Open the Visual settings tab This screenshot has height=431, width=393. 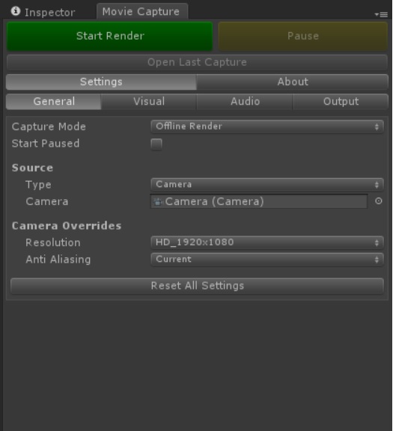tap(149, 102)
